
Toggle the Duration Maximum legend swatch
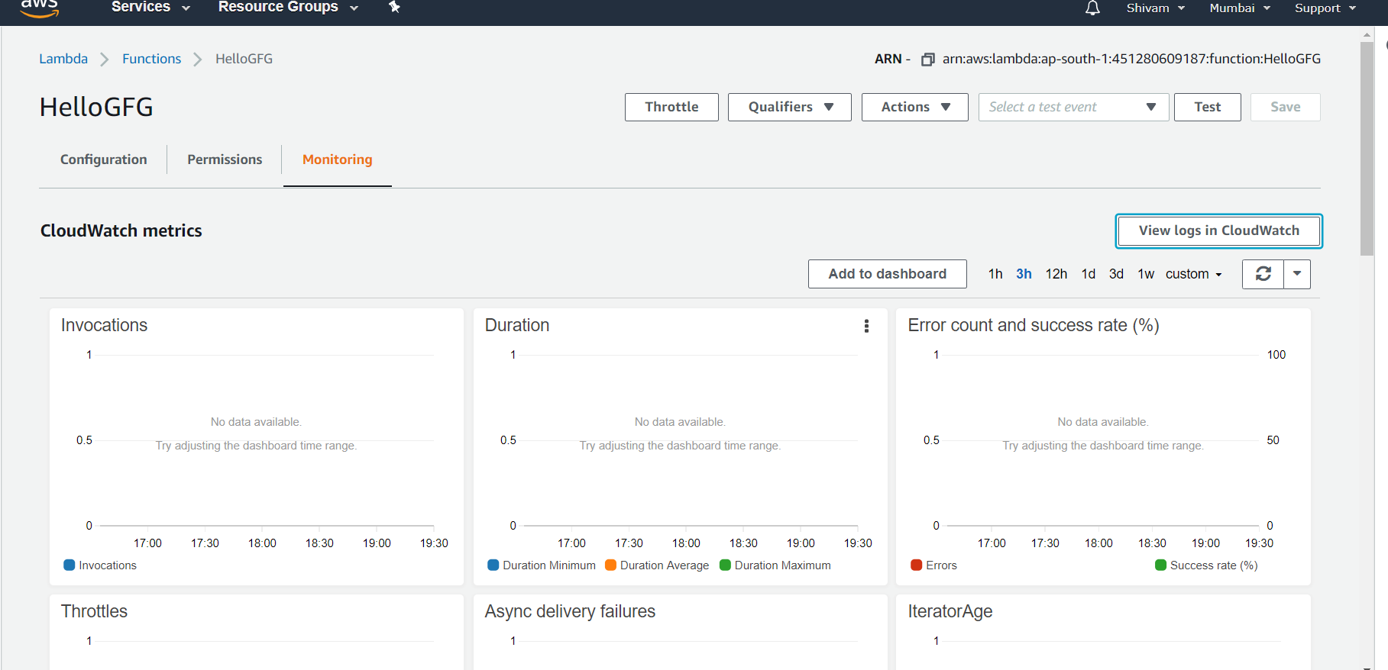point(725,565)
